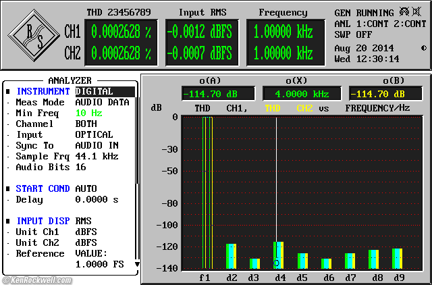Change the Unit Ch1 dBFS value
This screenshot has height=285, width=432.
tap(86, 232)
